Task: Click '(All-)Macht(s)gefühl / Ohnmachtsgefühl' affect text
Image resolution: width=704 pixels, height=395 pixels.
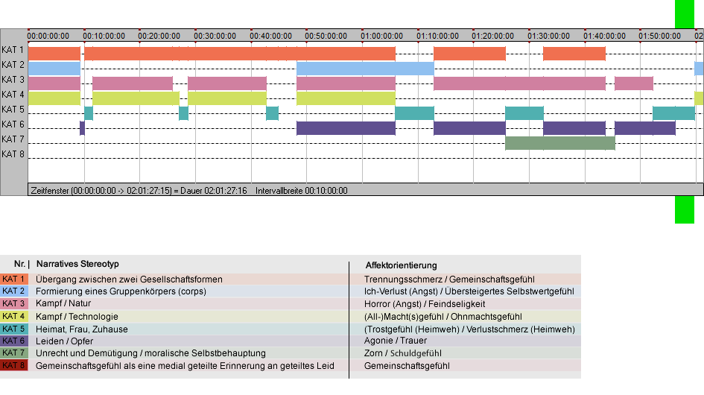Action: tap(443, 316)
